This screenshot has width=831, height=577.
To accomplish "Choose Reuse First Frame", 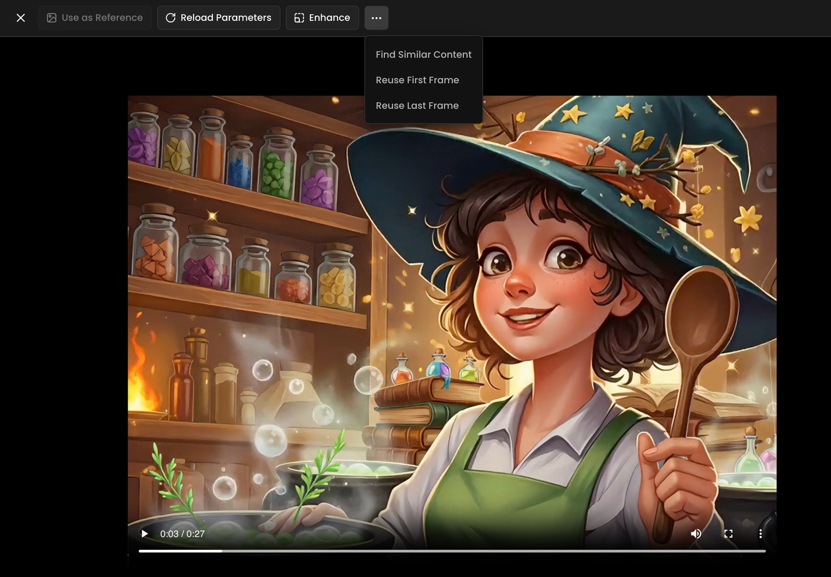I will pos(417,80).
